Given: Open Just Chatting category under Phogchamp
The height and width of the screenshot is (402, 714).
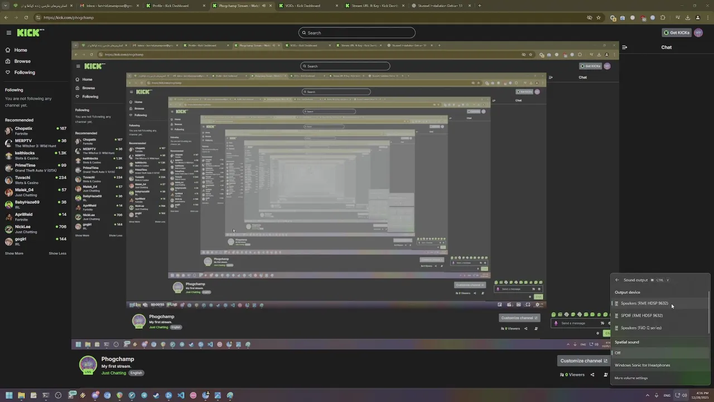Looking at the screenshot, I should (114, 373).
